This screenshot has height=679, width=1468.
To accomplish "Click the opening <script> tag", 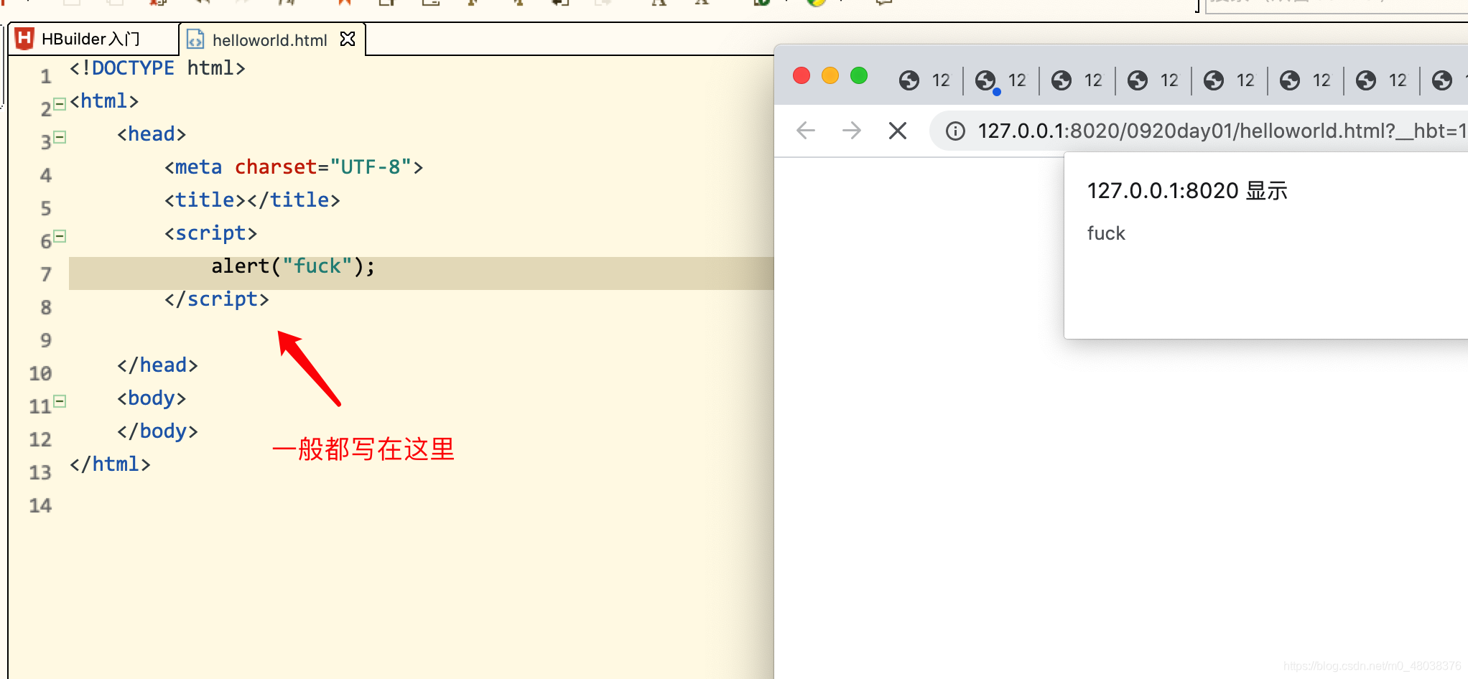I will pyautogui.click(x=210, y=233).
